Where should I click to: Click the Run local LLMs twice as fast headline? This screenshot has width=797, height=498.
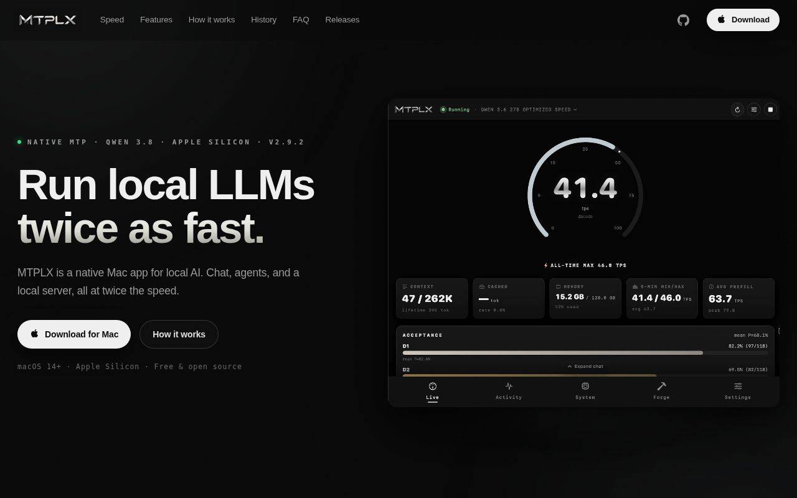(166, 206)
